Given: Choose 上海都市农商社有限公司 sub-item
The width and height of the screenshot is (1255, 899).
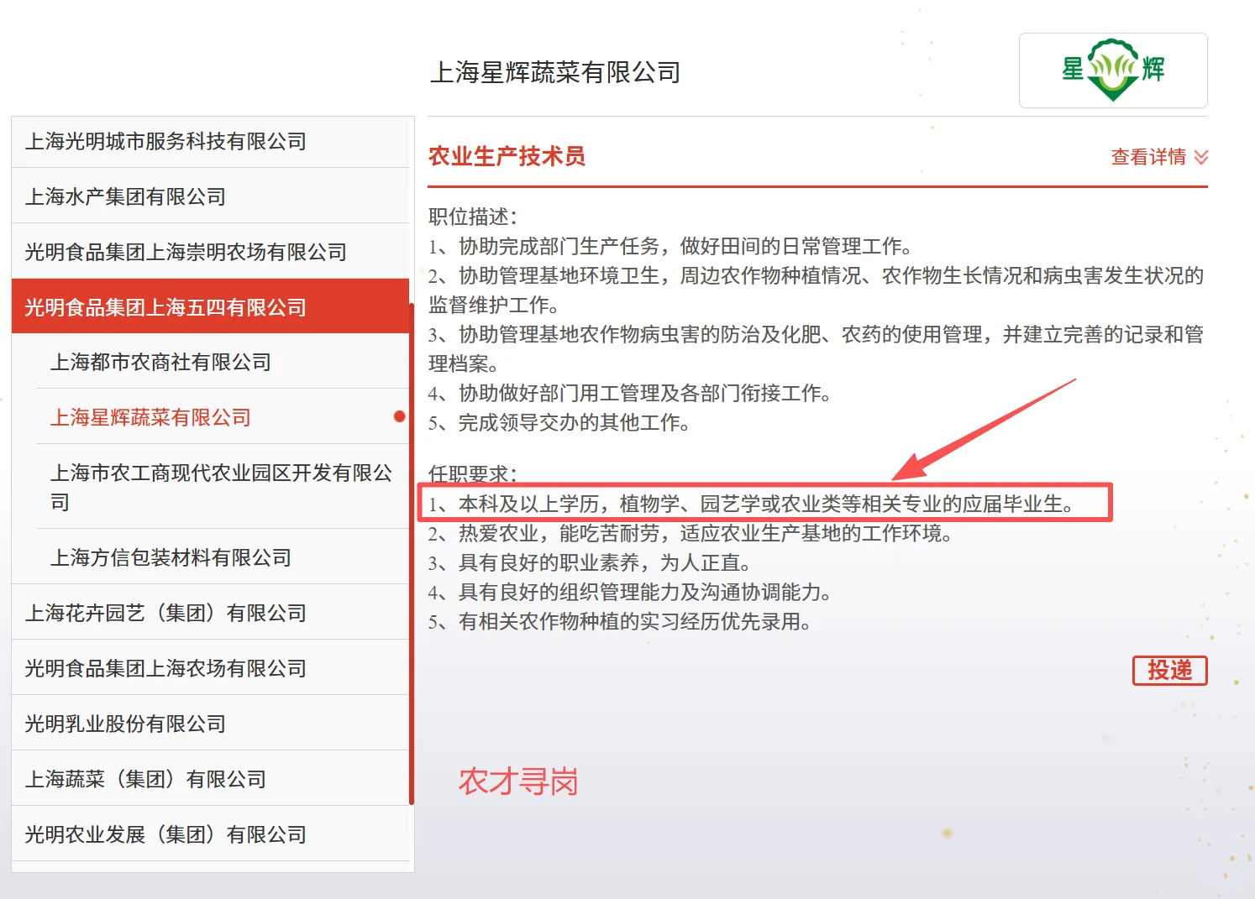Looking at the screenshot, I should pos(223,362).
